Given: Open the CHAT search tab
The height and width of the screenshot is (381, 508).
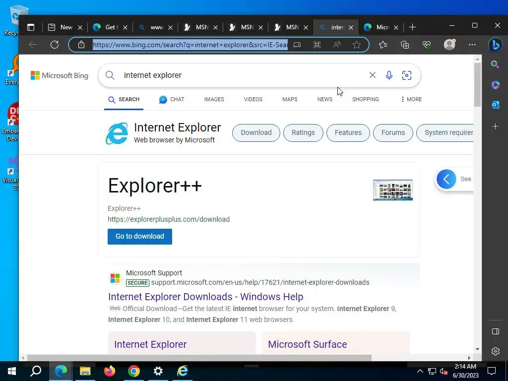Looking at the screenshot, I should (x=172, y=99).
